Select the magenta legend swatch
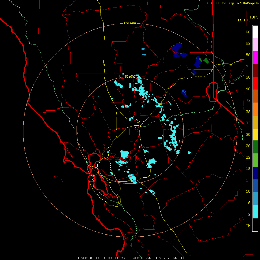The image size is (260, 260). 255,57
